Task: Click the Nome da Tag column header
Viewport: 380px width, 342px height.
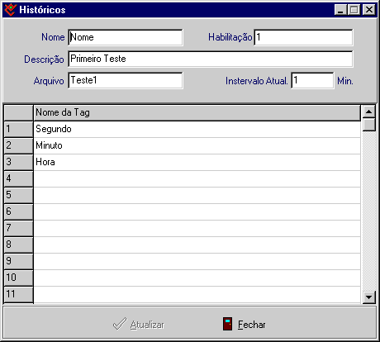Action: (197, 112)
